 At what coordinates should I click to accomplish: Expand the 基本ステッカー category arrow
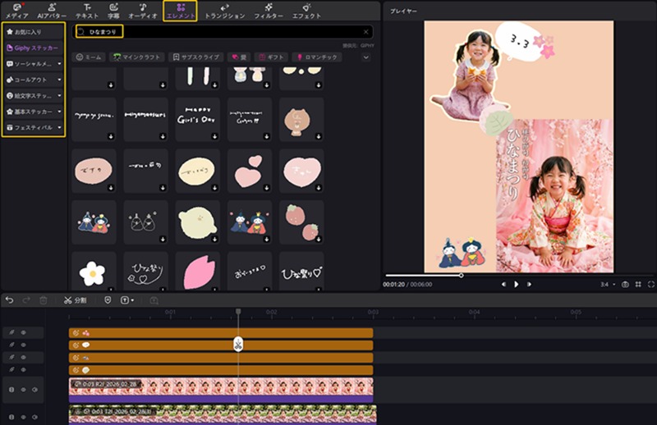[x=59, y=112]
